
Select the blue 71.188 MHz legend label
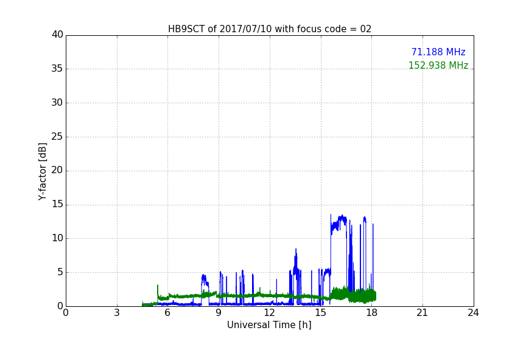(x=438, y=52)
